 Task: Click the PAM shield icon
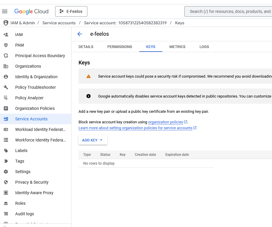pyautogui.click(x=6, y=45)
